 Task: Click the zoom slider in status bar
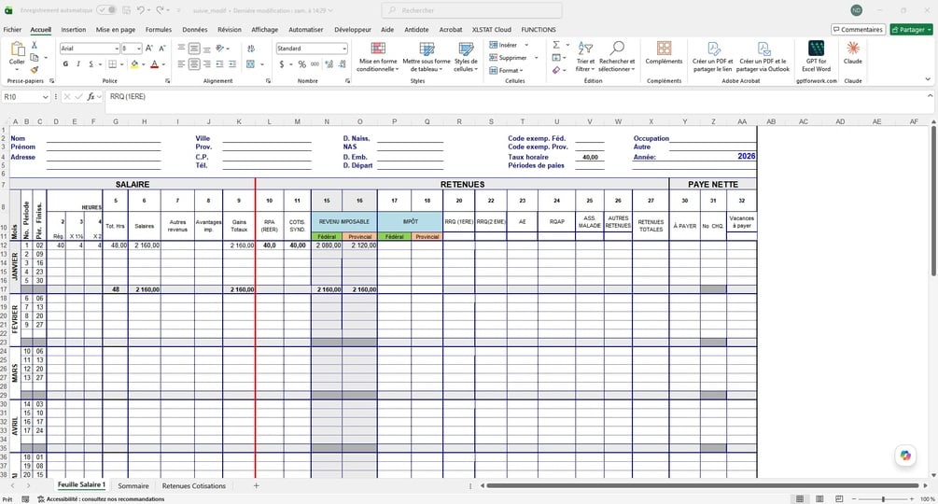pos(883,498)
